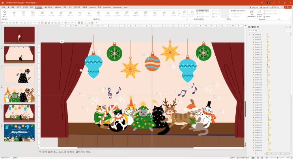293x159 pixels.
Task: Open the Insert (삽입) tab
Action: pos(13,7)
